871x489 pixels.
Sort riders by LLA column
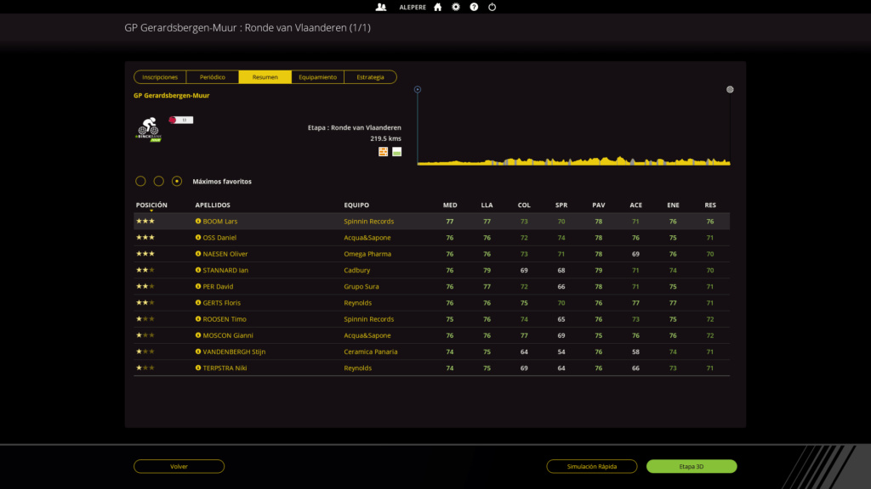[487, 205]
